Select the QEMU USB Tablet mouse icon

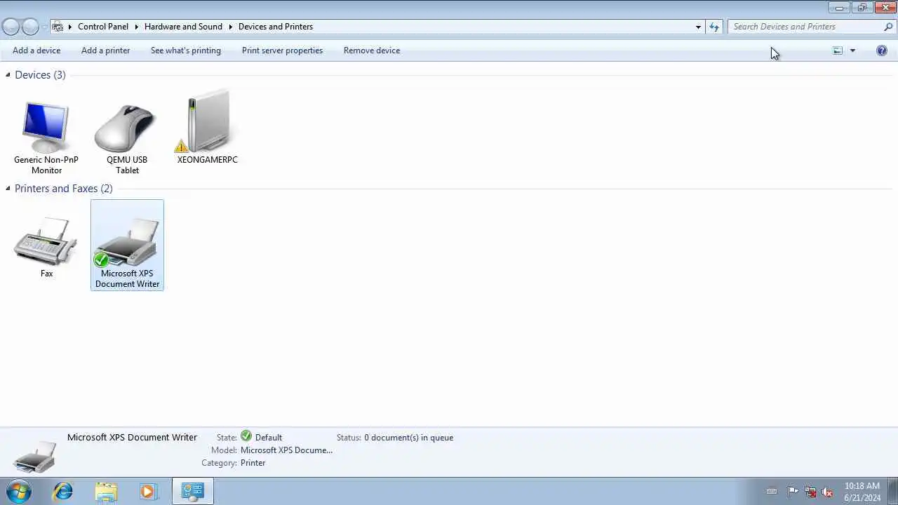[126, 128]
